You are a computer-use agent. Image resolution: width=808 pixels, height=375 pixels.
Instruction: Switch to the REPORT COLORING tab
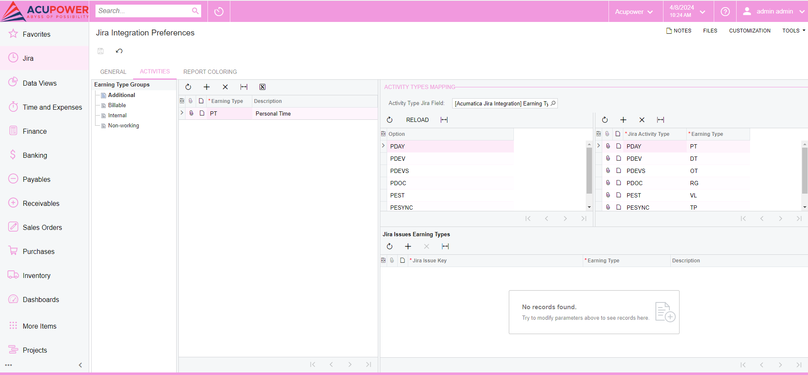(x=210, y=72)
